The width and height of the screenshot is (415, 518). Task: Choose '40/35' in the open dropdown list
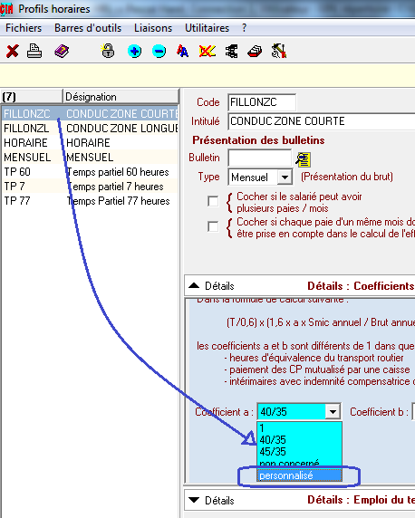coord(299,440)
